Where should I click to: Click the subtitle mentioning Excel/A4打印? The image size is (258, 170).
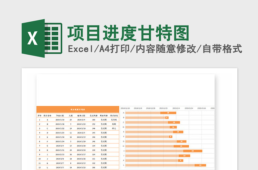tap(155, 49)
